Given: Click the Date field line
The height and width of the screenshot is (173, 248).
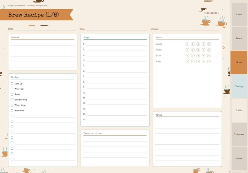Looking at the screenshot, I should point(45,29).
